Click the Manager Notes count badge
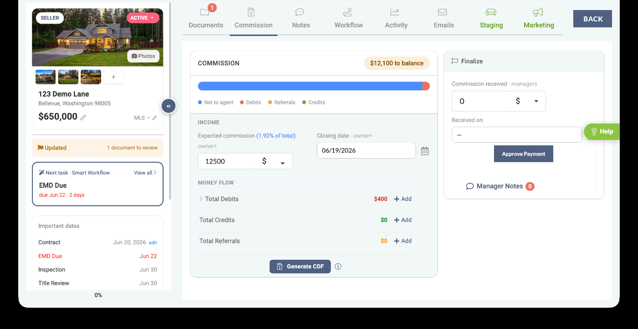This screenshot has height=329, width=638. click(530, 186)
